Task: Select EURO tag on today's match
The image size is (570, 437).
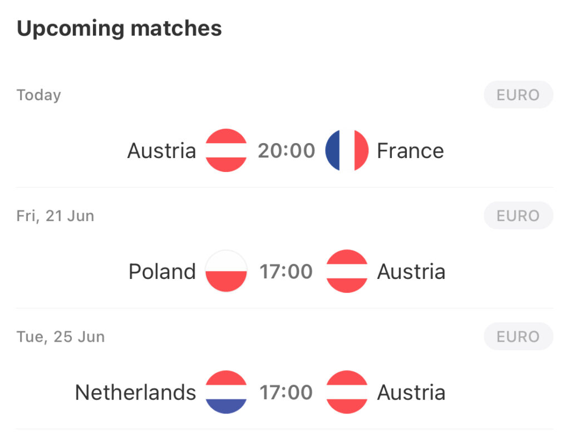Action: (518, 95)
